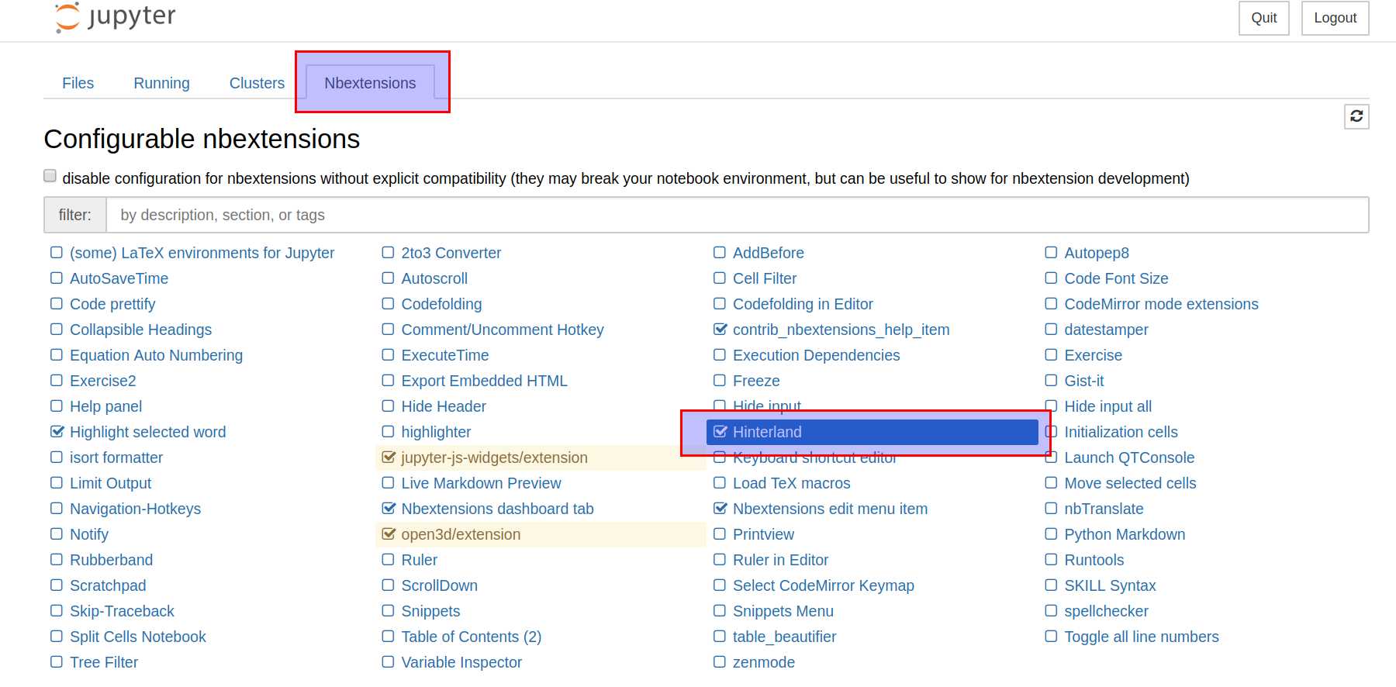Uncheck contrib_nbextensions_help_item checkbox

point(720,330)
